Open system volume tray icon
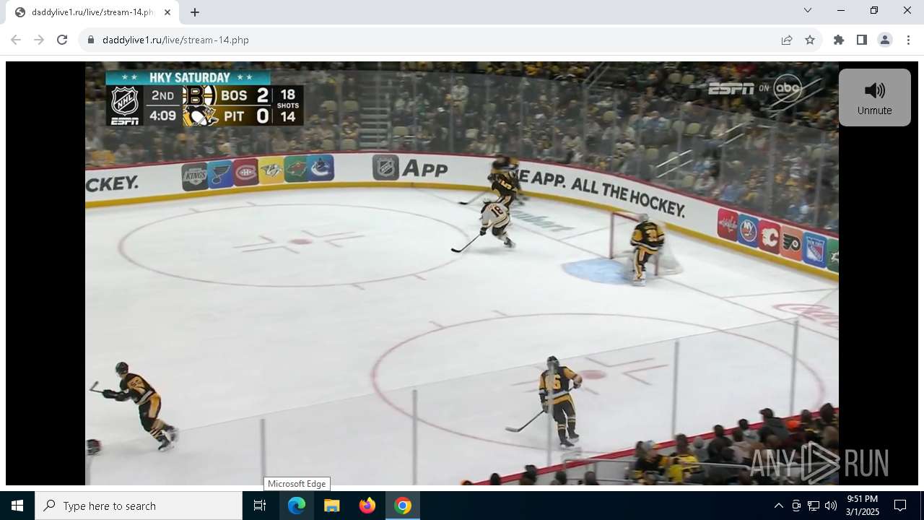The width and height of the screenshot is (924, 520). point(831,506)
